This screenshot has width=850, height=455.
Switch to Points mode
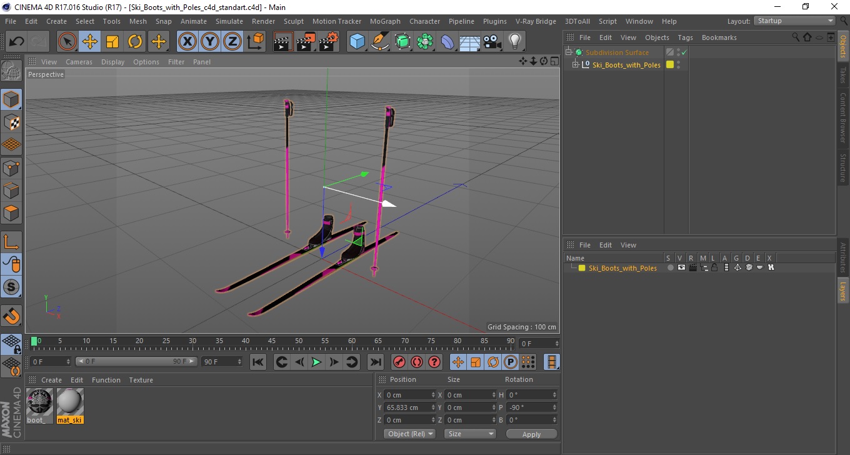pyautogui.click(x=11, y=167)
